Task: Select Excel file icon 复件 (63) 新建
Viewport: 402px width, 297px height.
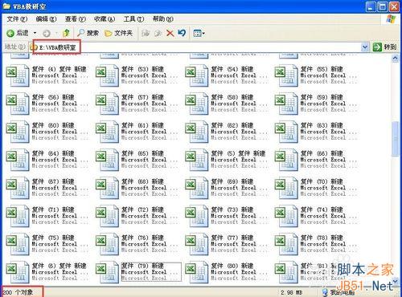Action: (286, 132)
